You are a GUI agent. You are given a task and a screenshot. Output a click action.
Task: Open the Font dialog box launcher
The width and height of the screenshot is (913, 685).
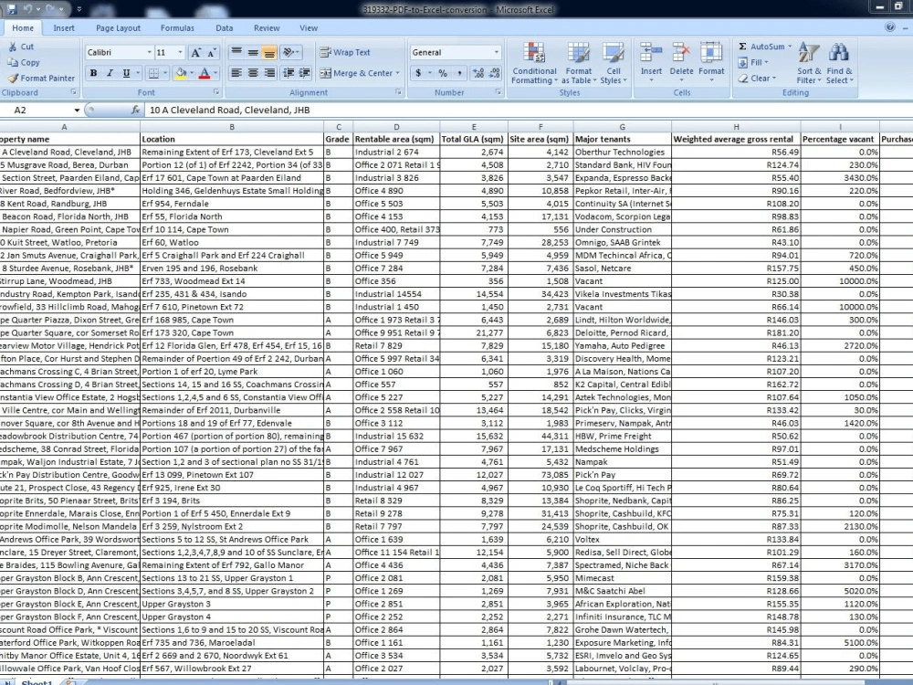coord(216,92)
